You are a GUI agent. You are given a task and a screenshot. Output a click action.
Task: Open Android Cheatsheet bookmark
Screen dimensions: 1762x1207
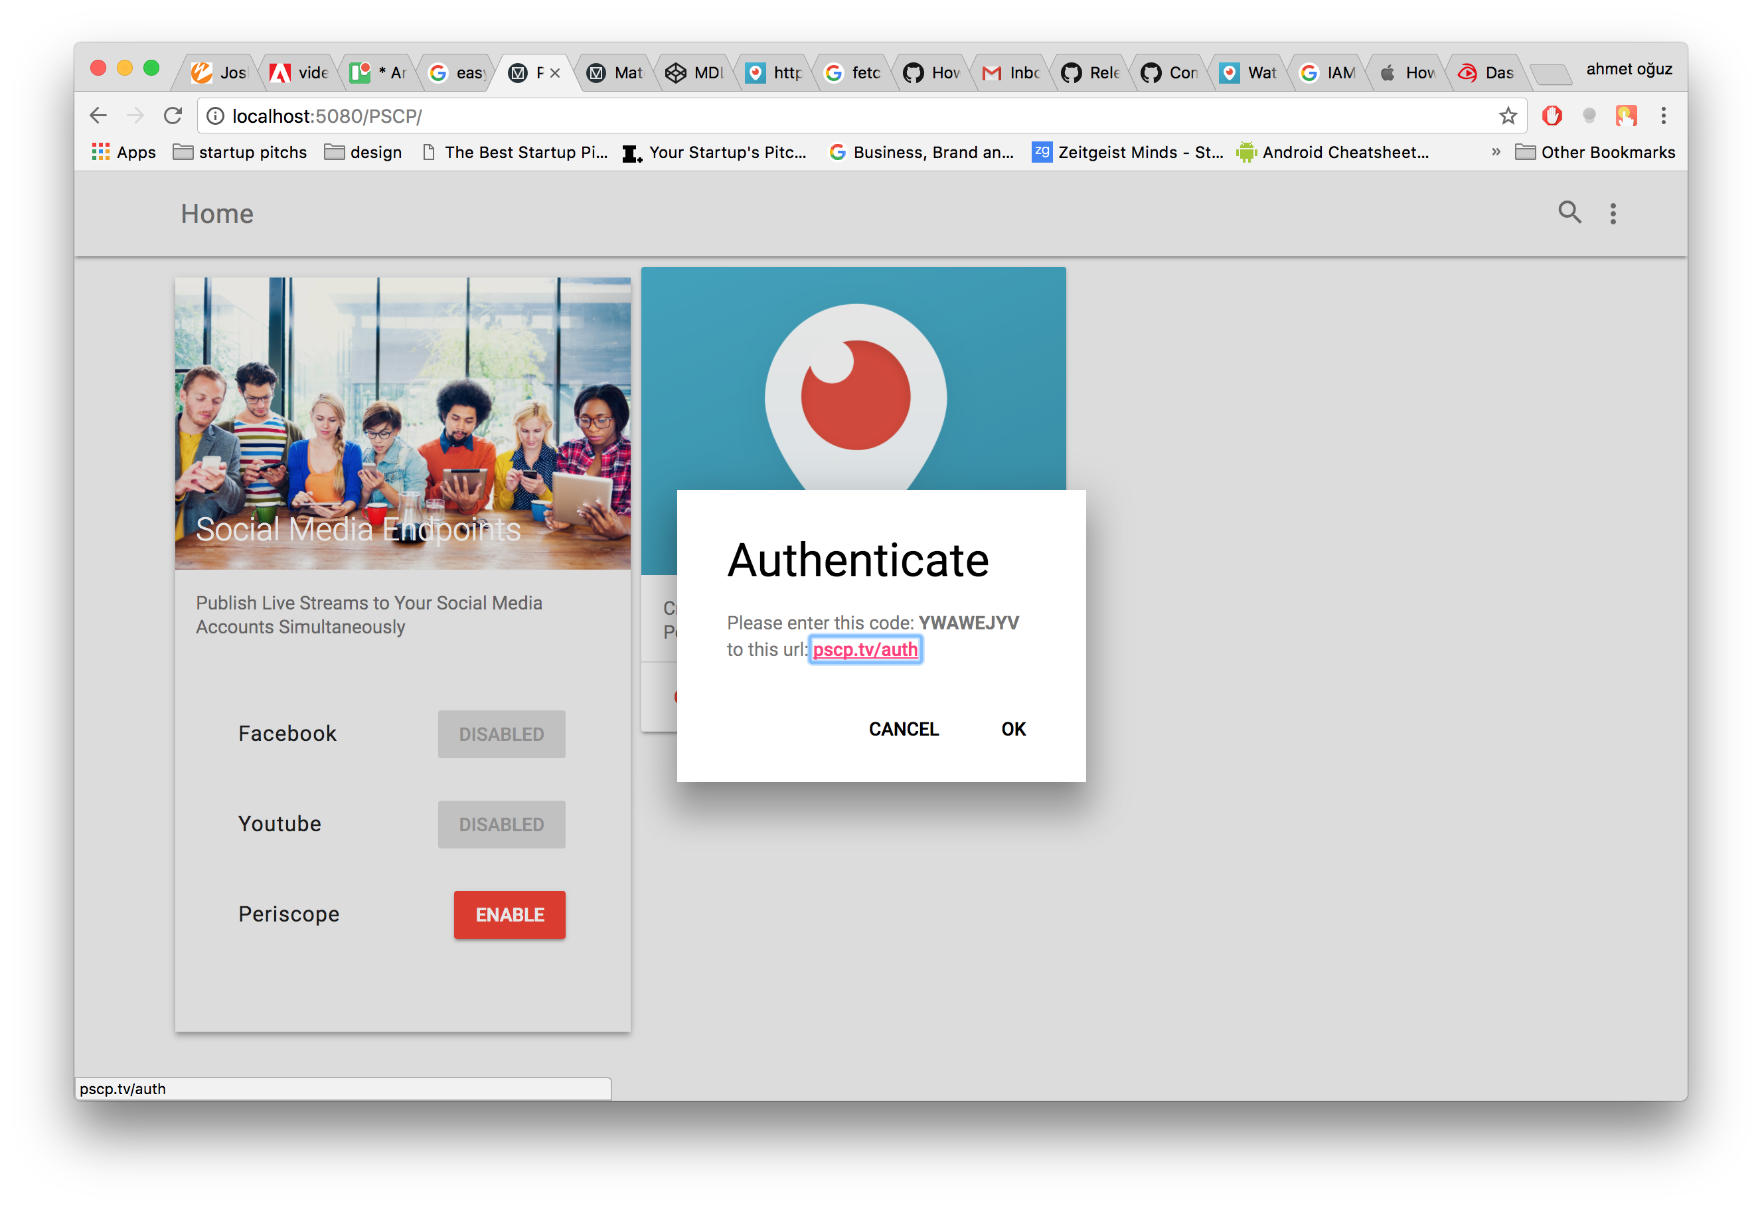pyautogui.click(x=1332, y=153)
